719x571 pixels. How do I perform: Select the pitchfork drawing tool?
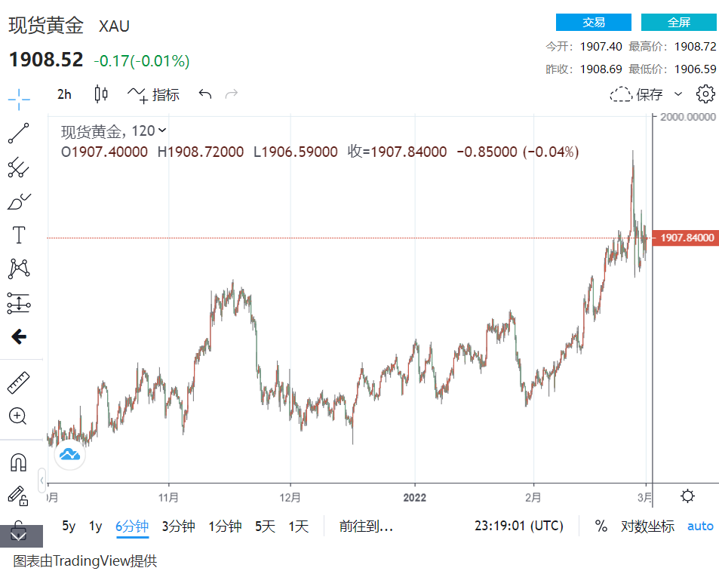tap(19, 167)
